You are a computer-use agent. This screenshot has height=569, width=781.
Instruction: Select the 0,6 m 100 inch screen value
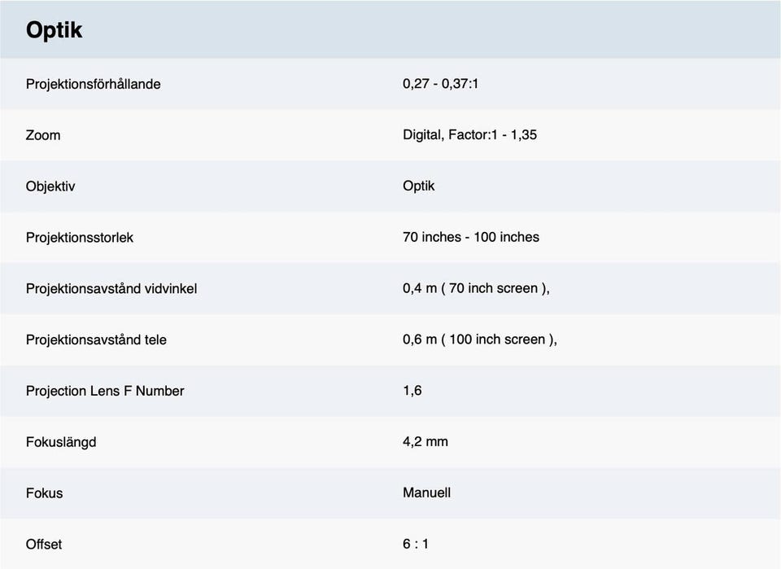pos(480,339)
